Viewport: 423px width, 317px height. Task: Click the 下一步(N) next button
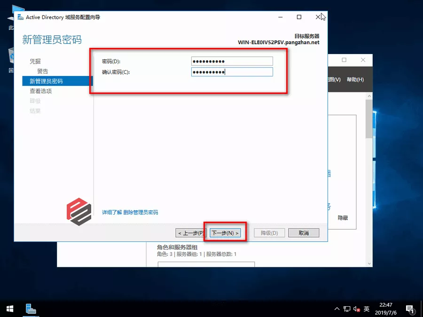tap(225, 233)
